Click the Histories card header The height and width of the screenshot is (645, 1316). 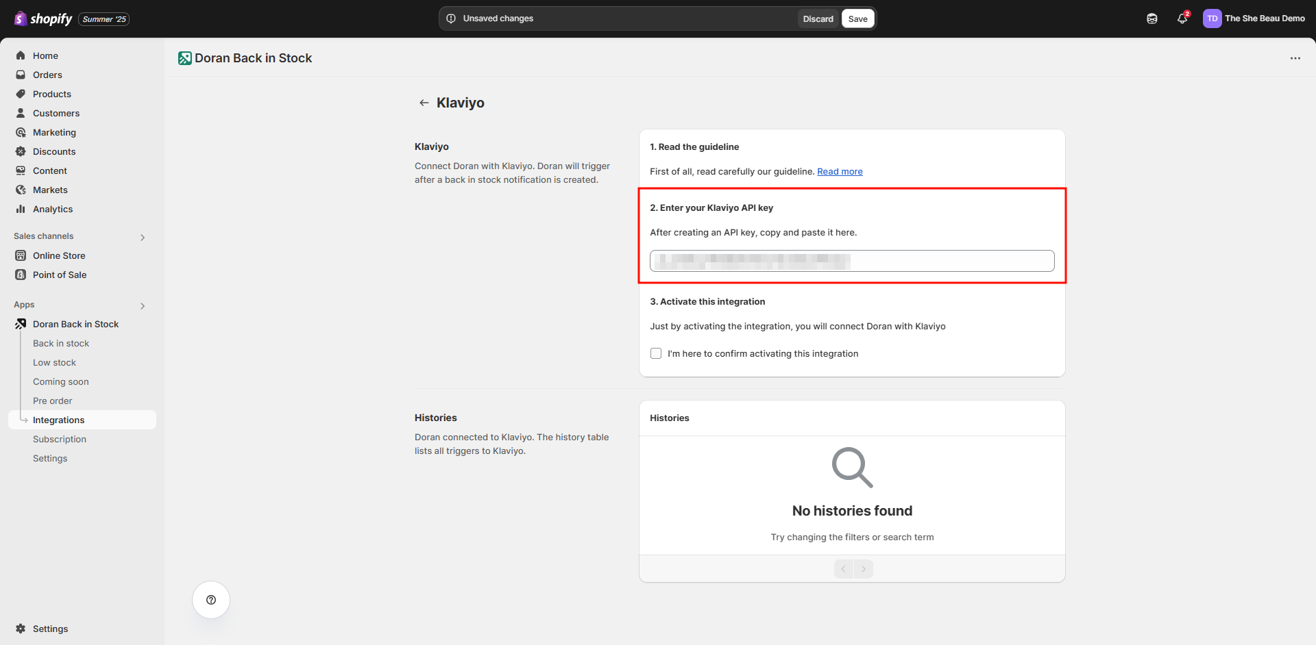[x=852, y=418]
